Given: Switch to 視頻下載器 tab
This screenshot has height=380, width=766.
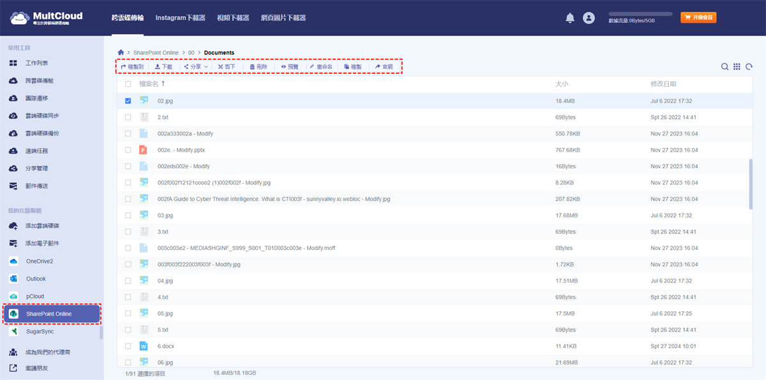Looking at the screenshot, I should coord(233,18).
